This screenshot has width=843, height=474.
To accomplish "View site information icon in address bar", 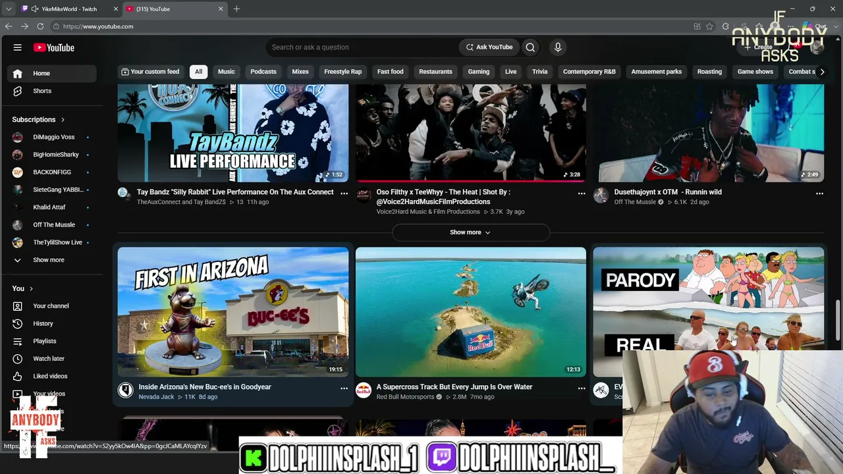I will (57, 26).
